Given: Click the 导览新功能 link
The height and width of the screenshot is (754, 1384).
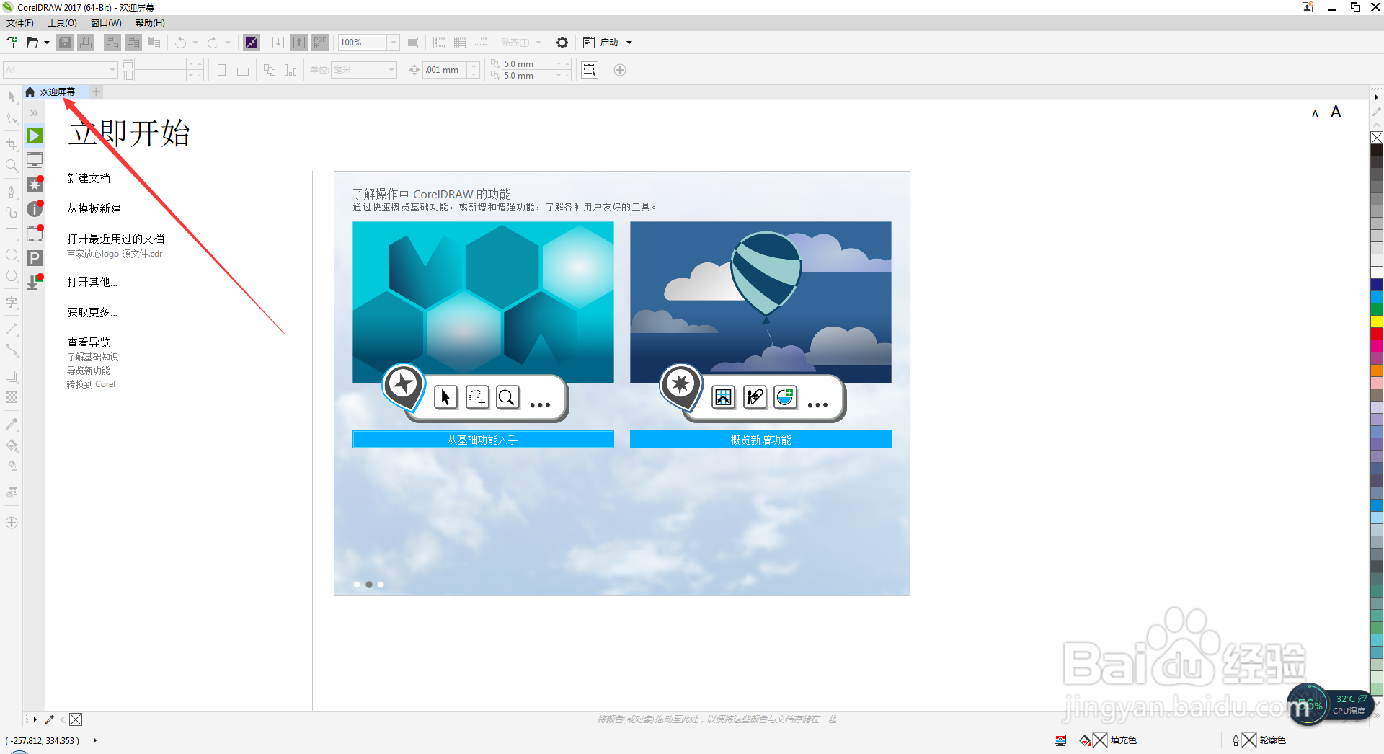Looking at the screenshot, I should click(89, 371).
